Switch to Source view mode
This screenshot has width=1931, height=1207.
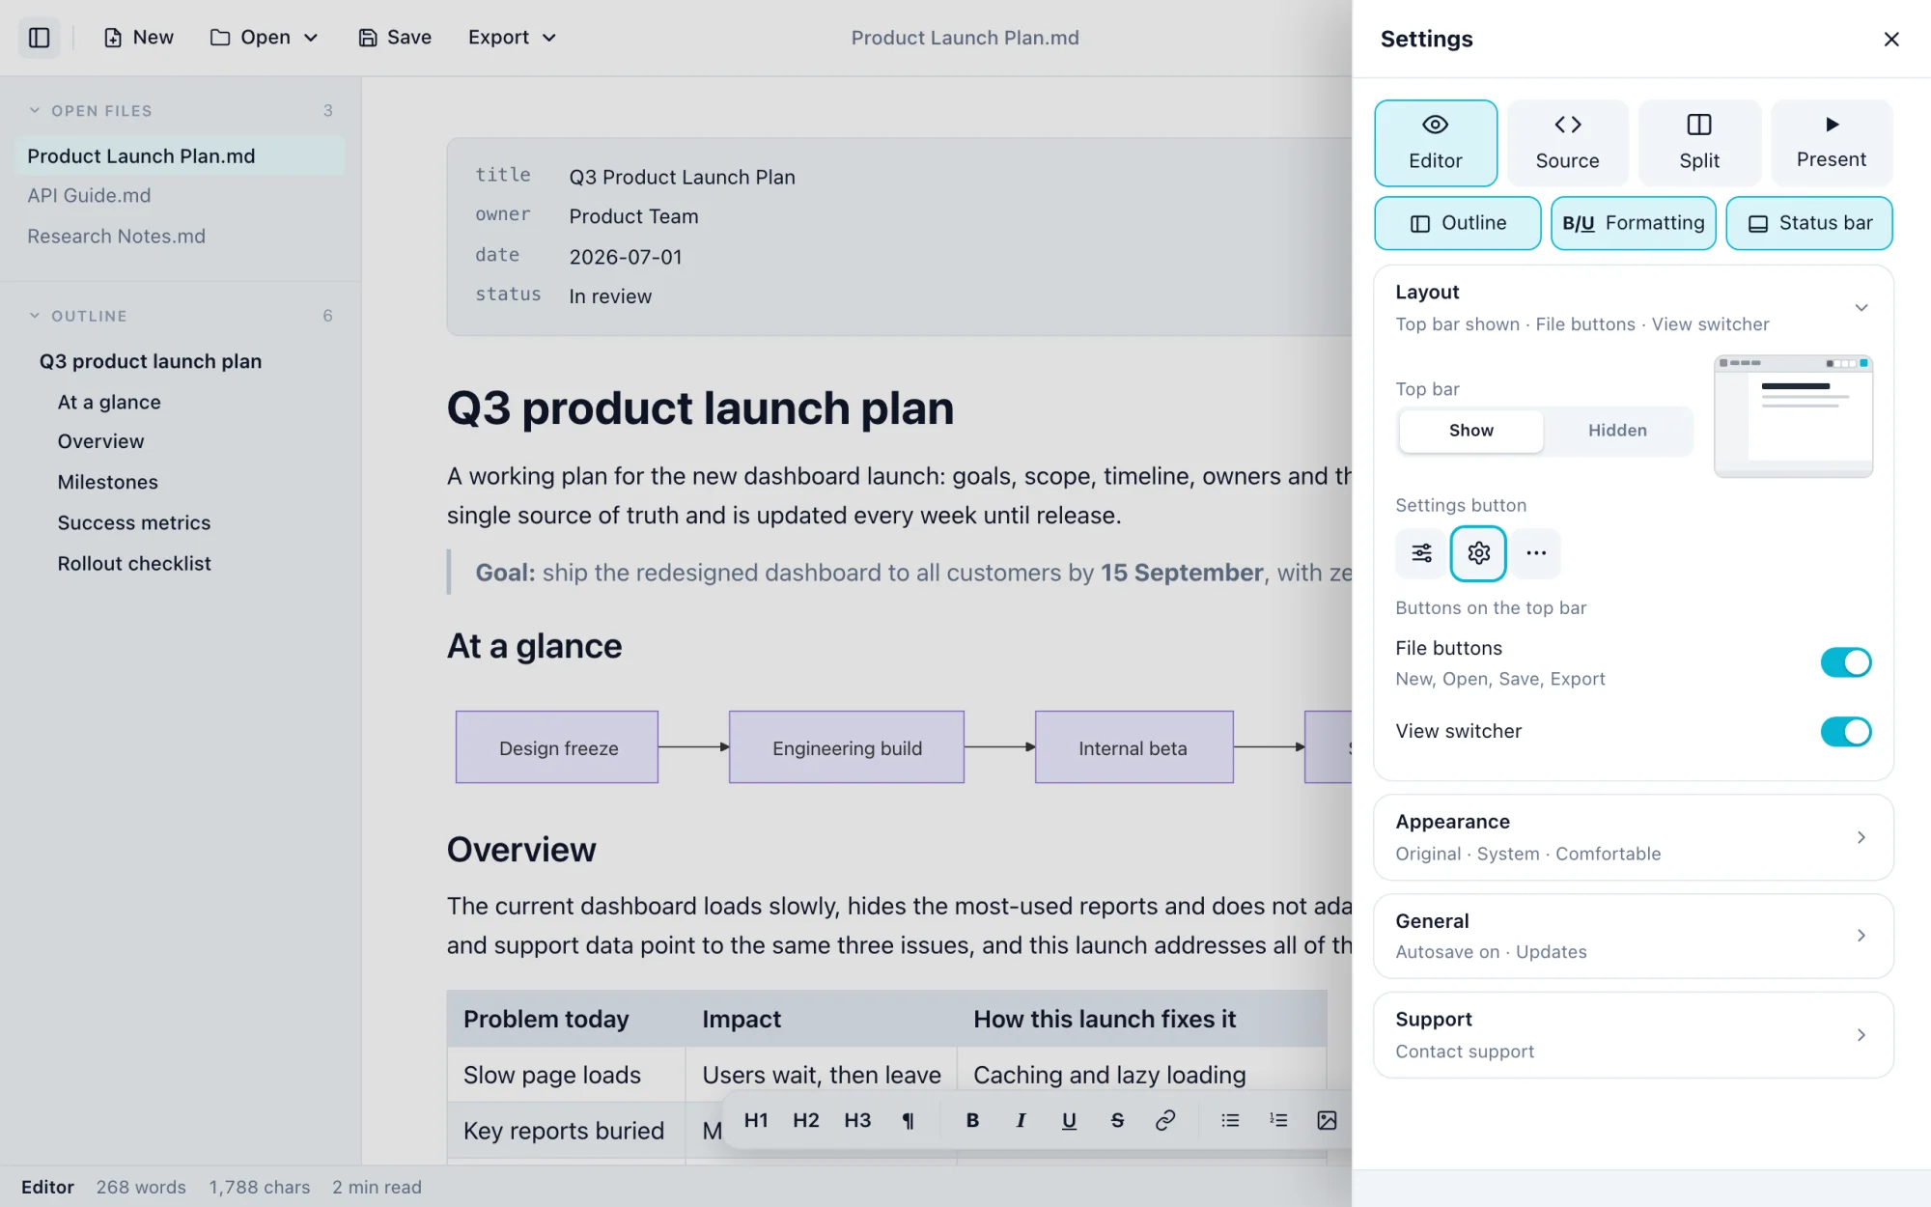(1567, 143)
